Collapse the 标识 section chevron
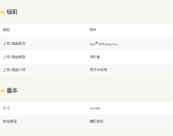 pyautogui.click(x=2, y=12)
